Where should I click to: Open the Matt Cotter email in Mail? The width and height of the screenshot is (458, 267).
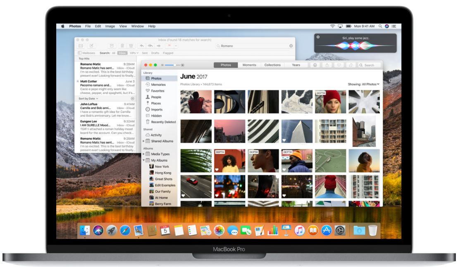tap(106, 87)
